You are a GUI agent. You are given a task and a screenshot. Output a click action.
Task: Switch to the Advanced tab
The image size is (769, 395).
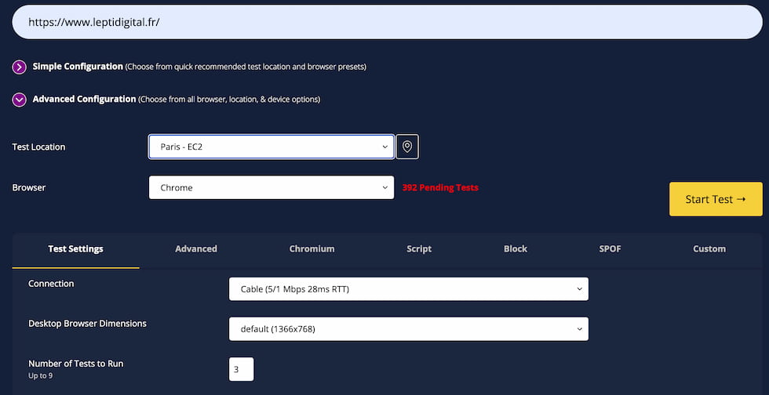(x=196, y=249)
